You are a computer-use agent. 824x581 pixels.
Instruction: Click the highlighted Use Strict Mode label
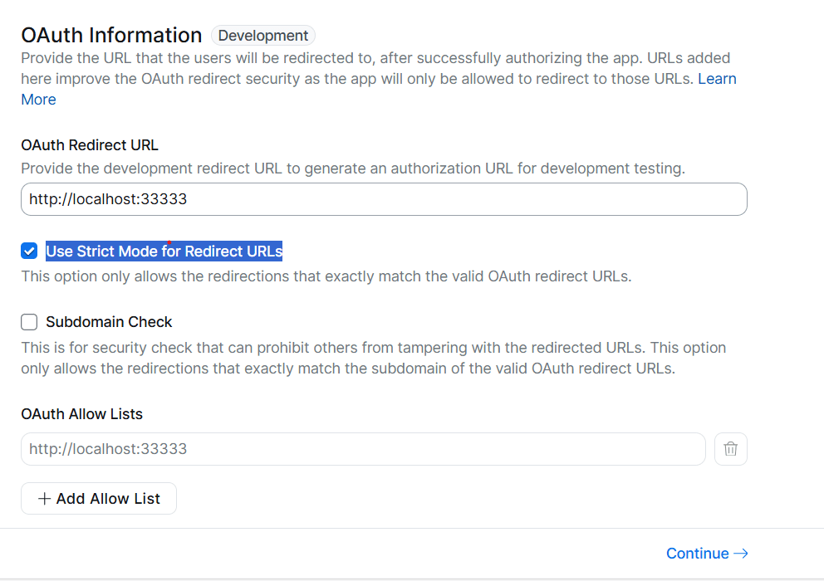163,251
